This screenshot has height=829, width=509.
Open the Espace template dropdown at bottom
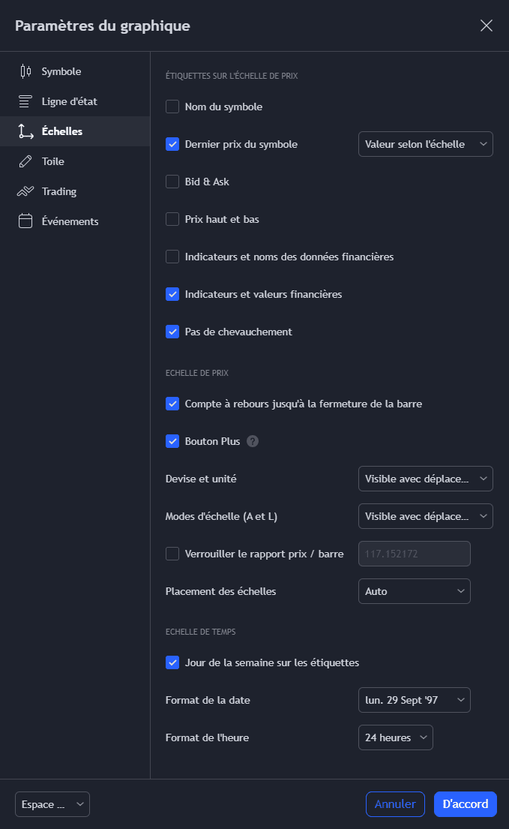pyautogui.click(x=52, y=804)
